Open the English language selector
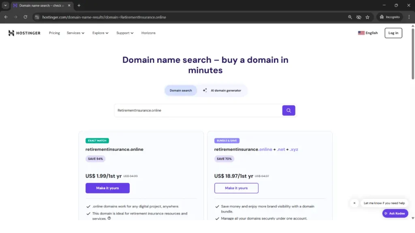This screenshot has width=415, height=233. click(x=368, y=33)
